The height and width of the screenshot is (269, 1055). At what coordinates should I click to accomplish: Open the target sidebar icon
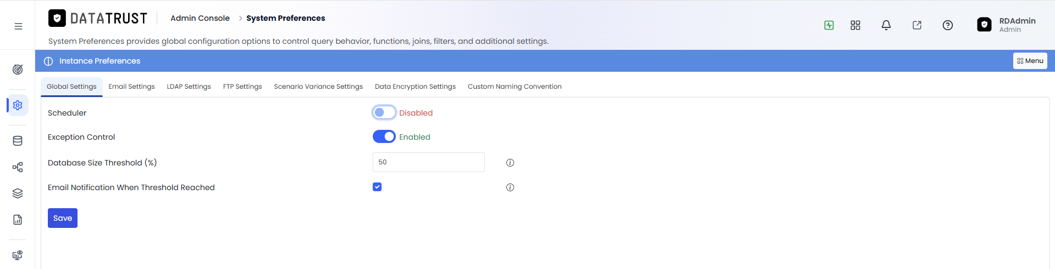tap(18, 70)
